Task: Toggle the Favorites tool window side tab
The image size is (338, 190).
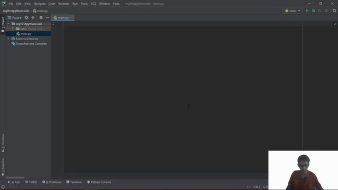Action: (3, 167)
